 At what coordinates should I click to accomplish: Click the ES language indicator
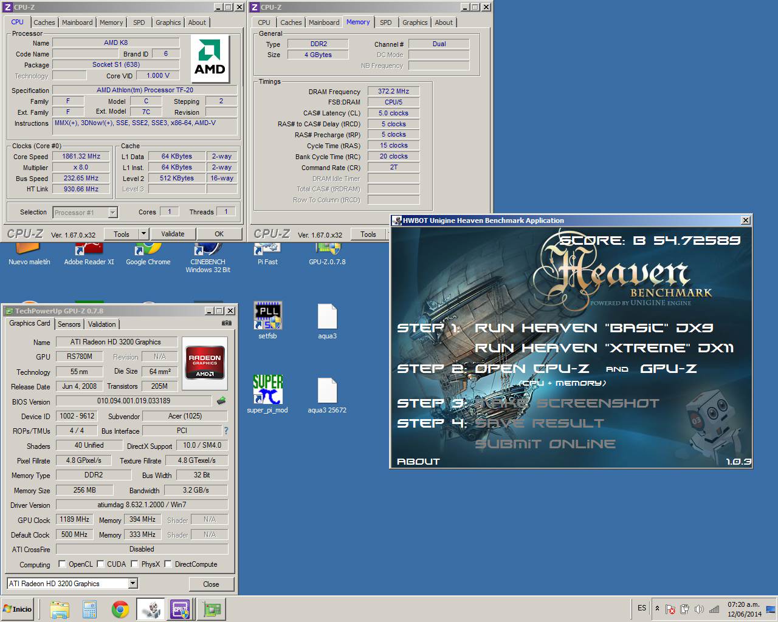coord(642,608)
